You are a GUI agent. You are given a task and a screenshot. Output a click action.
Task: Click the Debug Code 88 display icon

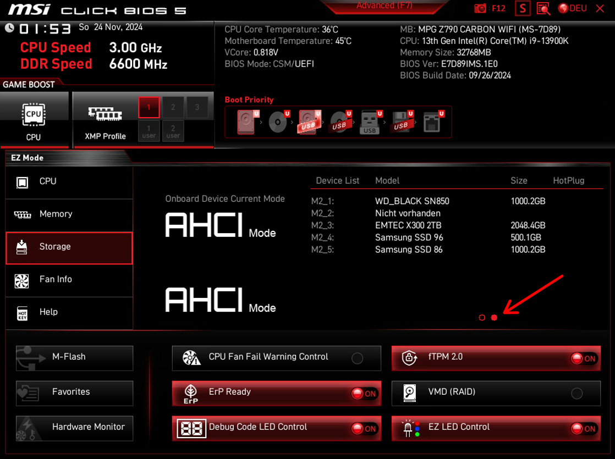(x=191, y=428)
